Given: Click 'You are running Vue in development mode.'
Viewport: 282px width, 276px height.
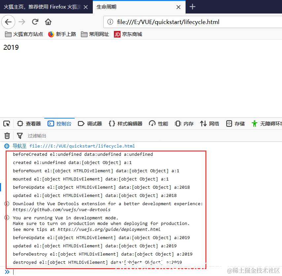Looking at the screenshot, I should point(65,218).
